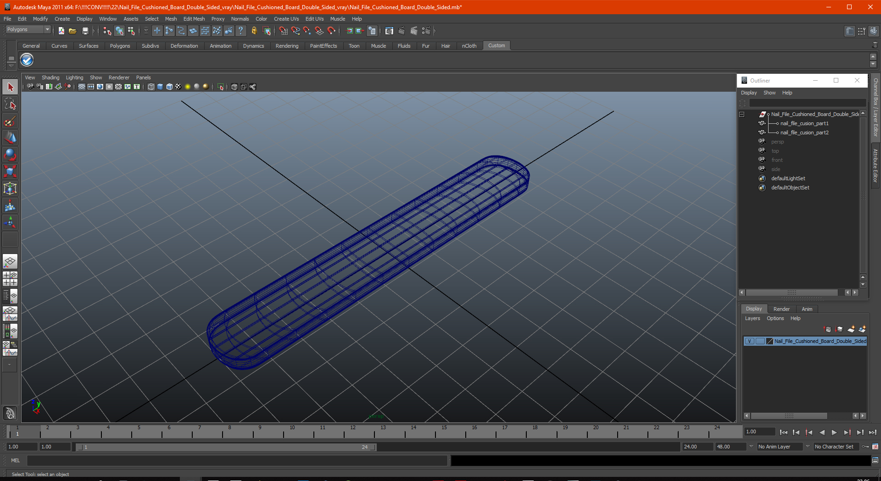Render the current frame clapperboard icon
Image resolution: width=881 pixels, height=481 pixels.
(401, 31)
